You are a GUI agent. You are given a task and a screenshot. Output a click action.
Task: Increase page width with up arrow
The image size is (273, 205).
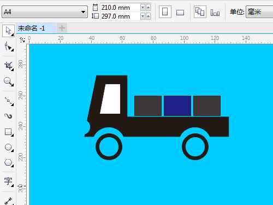click(149, 8)
